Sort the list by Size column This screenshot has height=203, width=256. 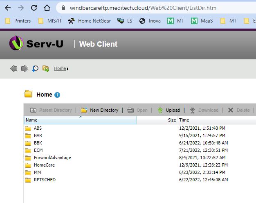(172, 120)
